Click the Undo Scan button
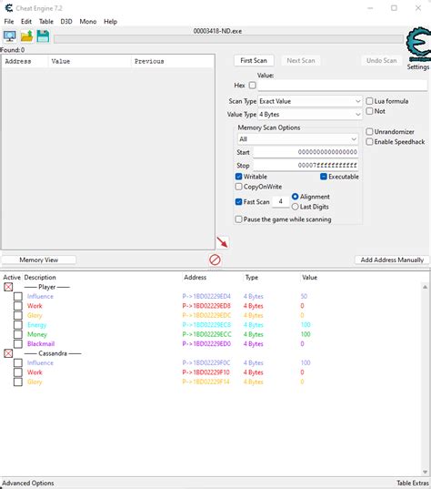Viewport: 431px width, 489px height. (382, 60)
